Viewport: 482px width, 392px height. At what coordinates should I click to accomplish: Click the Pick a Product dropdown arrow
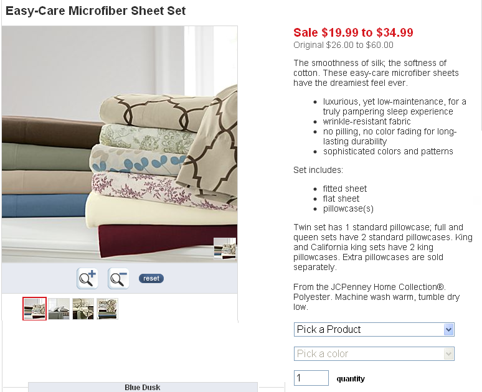click(x=449, y=330)
